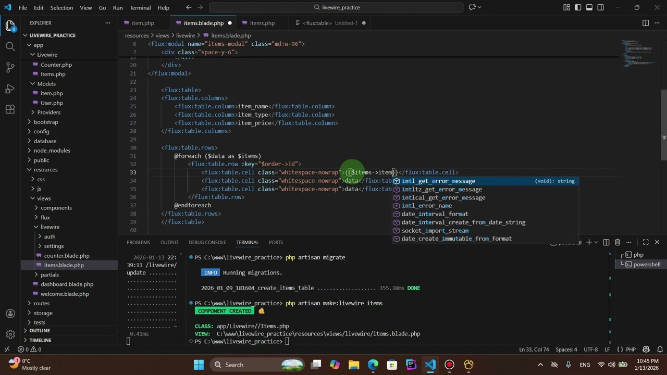Open the Explorer view in activity bar
This screenshot has width=667, height=375.
pos(10,26)
